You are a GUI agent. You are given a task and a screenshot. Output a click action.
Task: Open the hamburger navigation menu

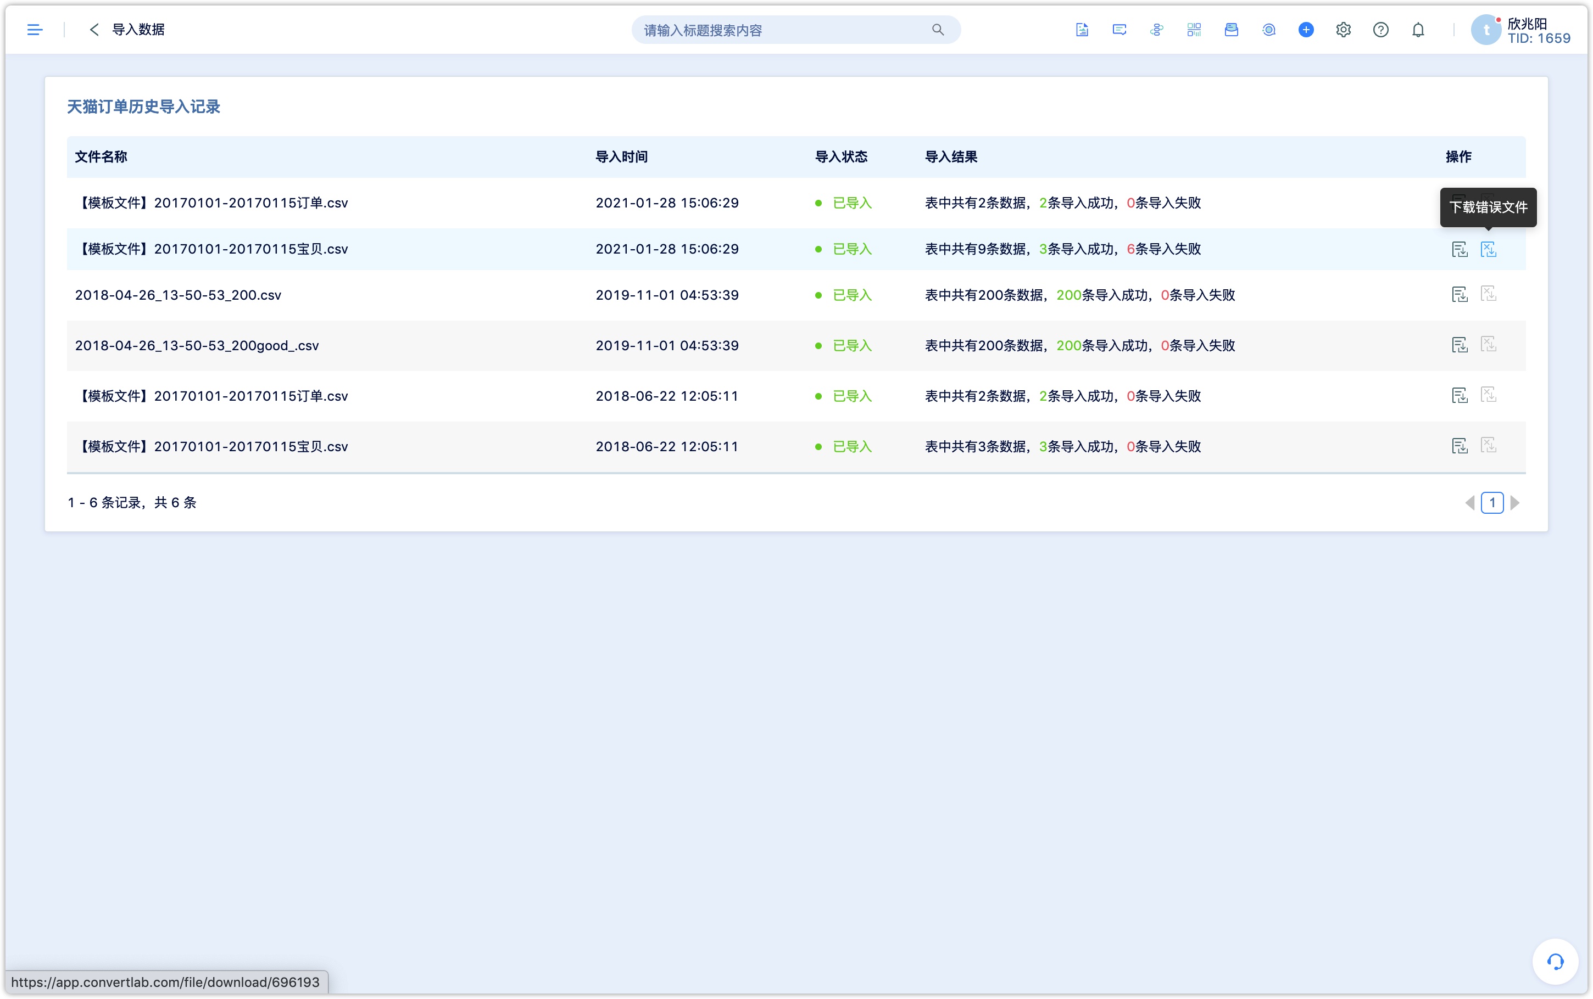point(35,30)
